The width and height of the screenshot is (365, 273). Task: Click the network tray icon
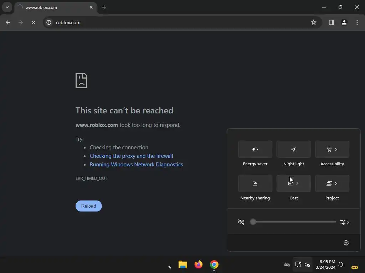[x=298, y=264]
